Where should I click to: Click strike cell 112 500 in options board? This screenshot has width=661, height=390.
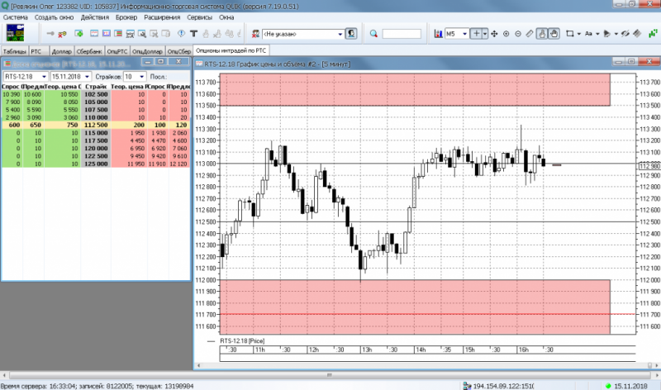(96, 125)
